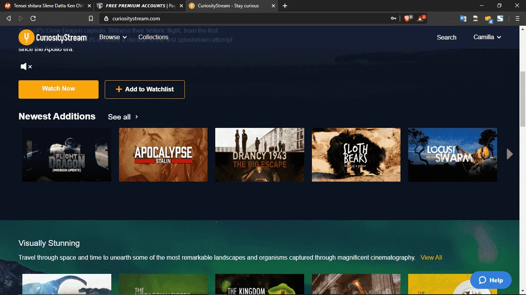The height and width of the screenshot is (295, 526).
Task: Open Search in the site header
Action: tap(447, 37)
